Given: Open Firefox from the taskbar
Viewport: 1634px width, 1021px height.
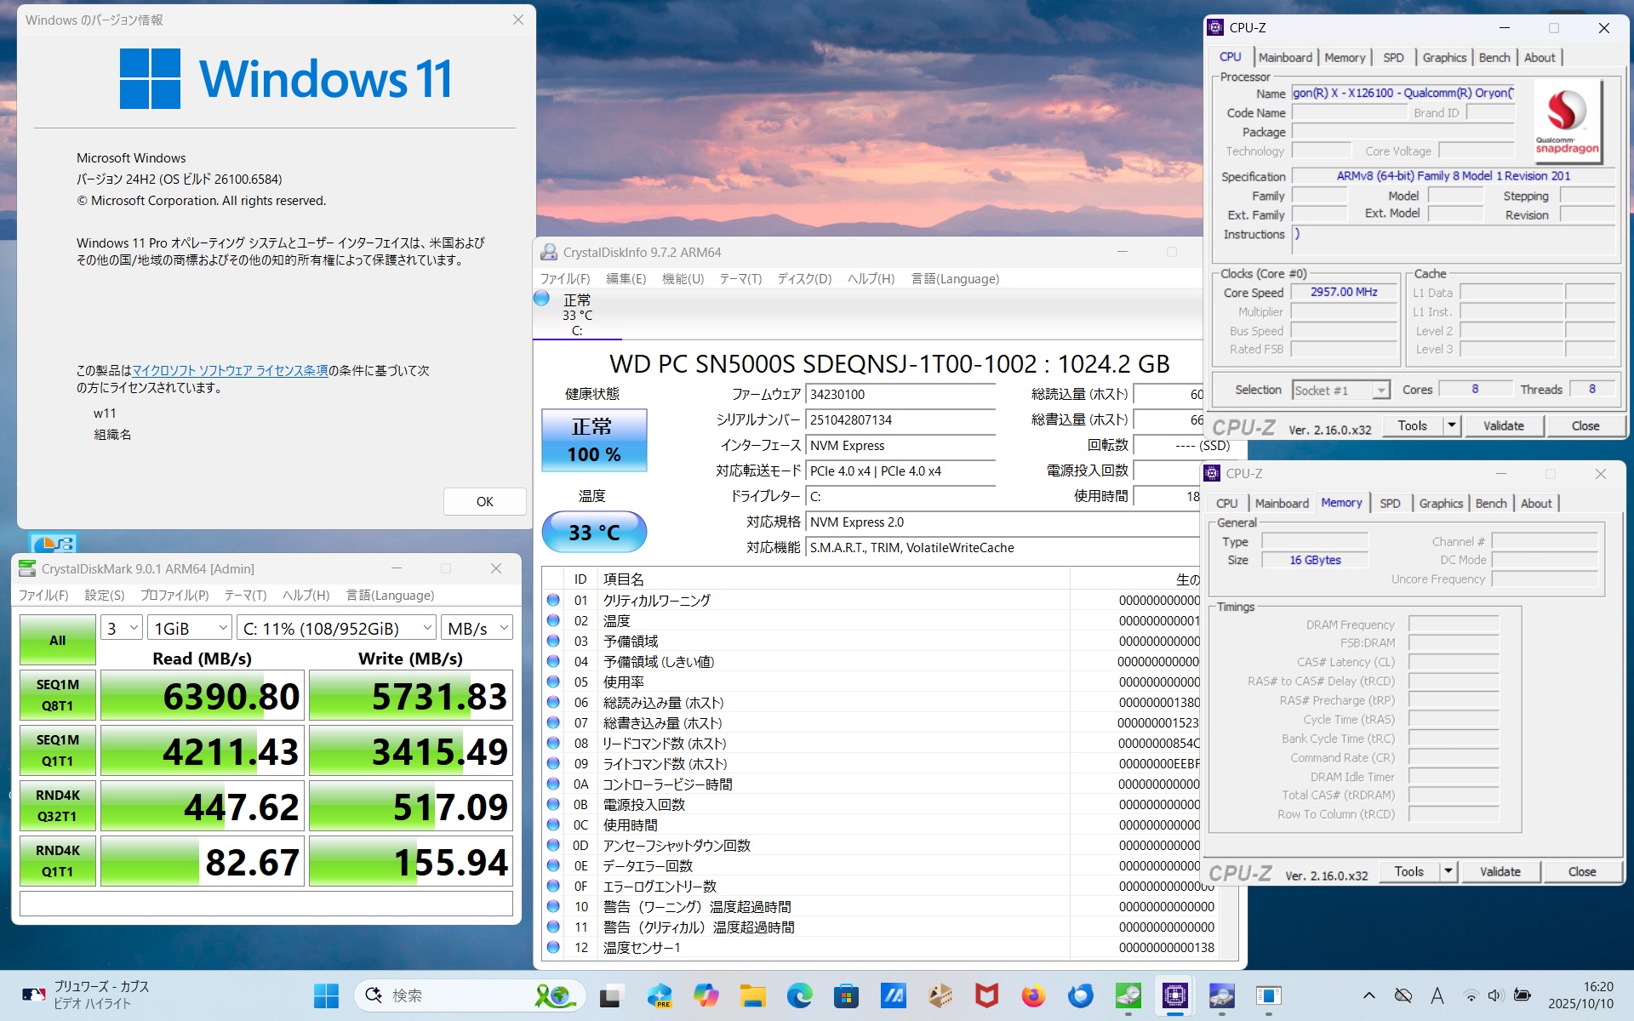Looking at the screenshot, I should point(1033,995).
